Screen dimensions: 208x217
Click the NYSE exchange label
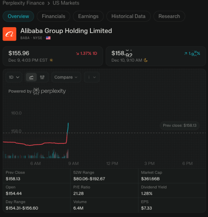pos(38,38)
